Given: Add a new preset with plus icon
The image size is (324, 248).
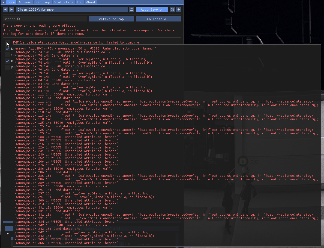Looking at the screenshot, I should [179, 10].
